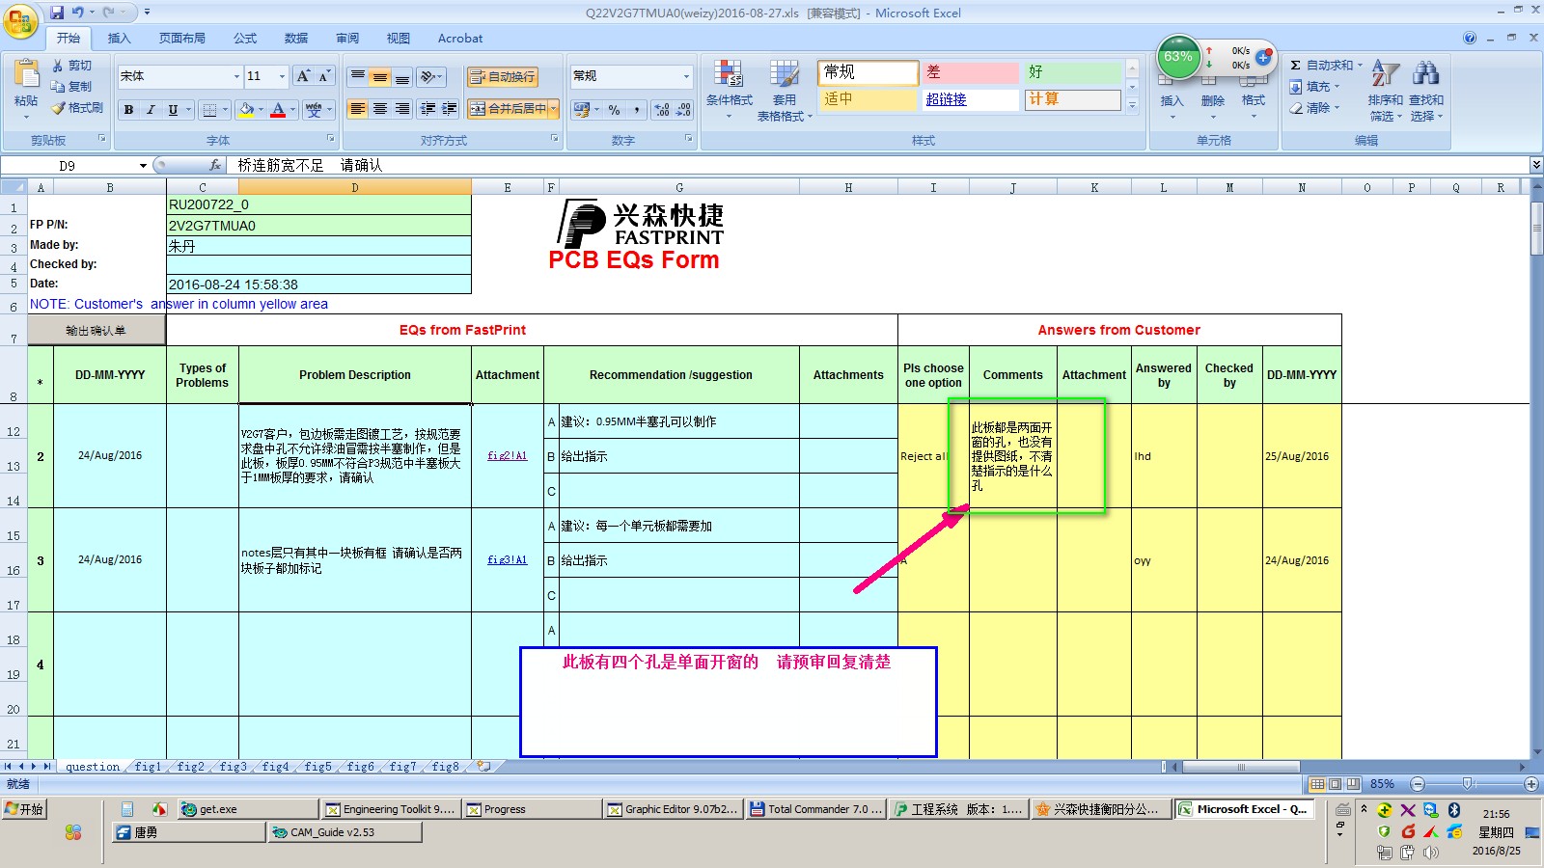Open the borders dropdown arrow
Screen dimensions: 1544x868
point(225,110)
